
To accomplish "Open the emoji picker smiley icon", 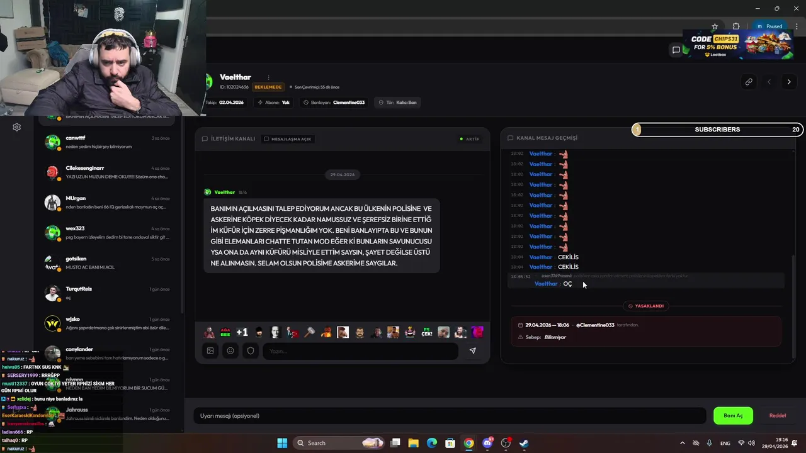I will click(230, 351).
